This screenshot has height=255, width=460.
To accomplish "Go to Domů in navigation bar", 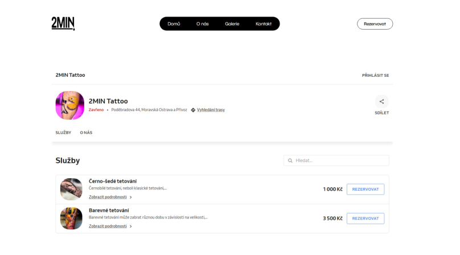I will [174, 24].
